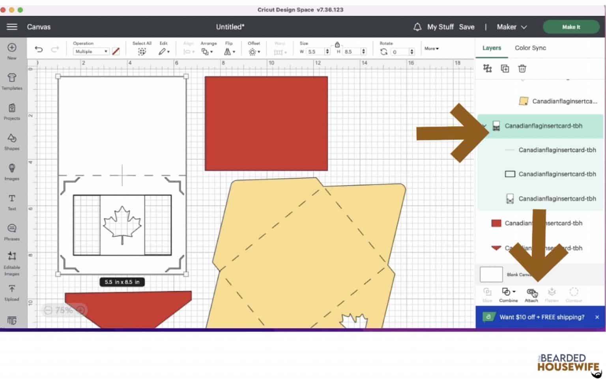Image resolution: width=606 pixels, height=385 pixels.
Task: Click the green Make It button
Action: pos(571,27)
